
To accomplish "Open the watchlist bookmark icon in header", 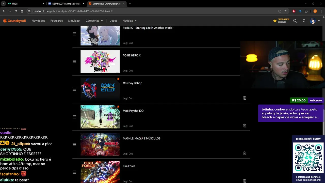I will pyautogui.click(x=304, y=21).
